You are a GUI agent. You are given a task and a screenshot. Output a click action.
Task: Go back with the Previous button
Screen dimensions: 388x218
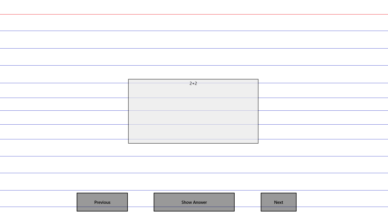click(x=102, y=202)
